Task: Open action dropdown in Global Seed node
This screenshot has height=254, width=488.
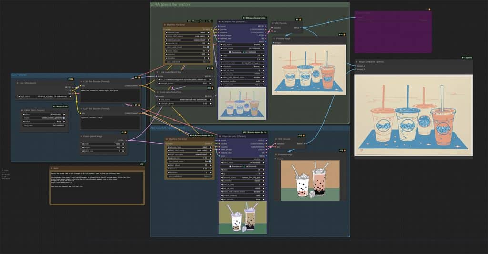Action: [44, 122]
